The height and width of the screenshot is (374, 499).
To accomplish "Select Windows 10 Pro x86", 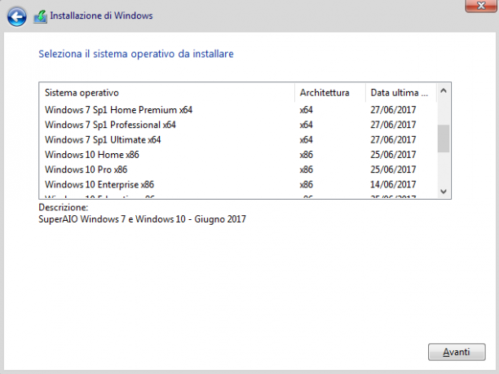I will click(x=238, y=169).
